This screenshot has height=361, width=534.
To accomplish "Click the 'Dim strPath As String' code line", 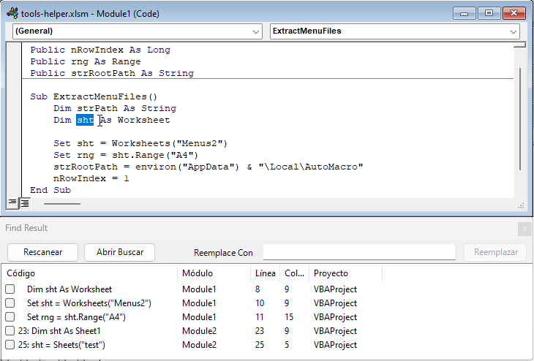I will (x=115, y=108).
